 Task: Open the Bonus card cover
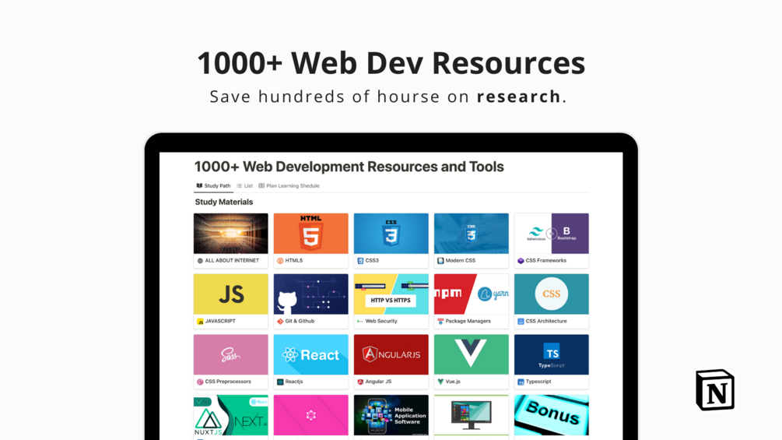pos(552,415)
